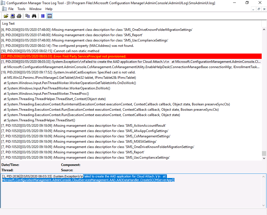Open the Tools menu

21,9
